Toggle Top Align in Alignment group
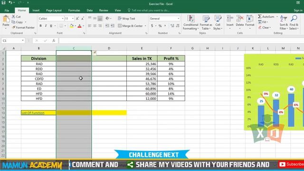 coord(90,19)
